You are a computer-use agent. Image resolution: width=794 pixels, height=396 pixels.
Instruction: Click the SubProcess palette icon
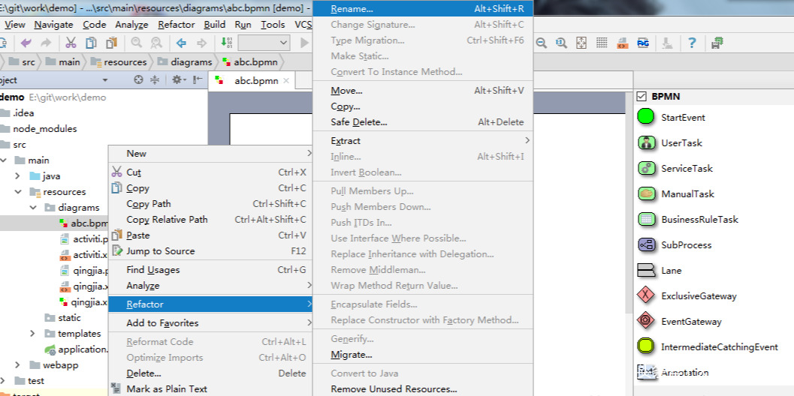pos(646,245)
